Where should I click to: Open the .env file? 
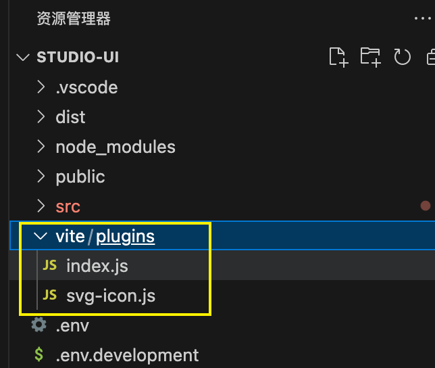[72, 326]
